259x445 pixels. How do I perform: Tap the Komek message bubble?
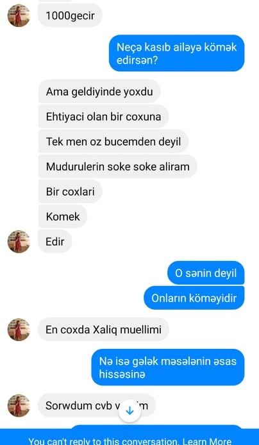63,217
